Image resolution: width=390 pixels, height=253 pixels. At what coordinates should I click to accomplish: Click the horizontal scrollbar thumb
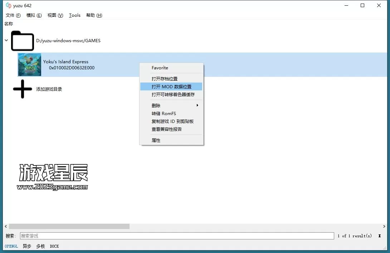pos(69,226)
